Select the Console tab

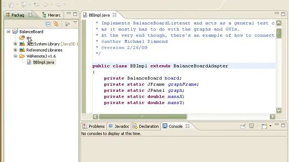(172, 126)
